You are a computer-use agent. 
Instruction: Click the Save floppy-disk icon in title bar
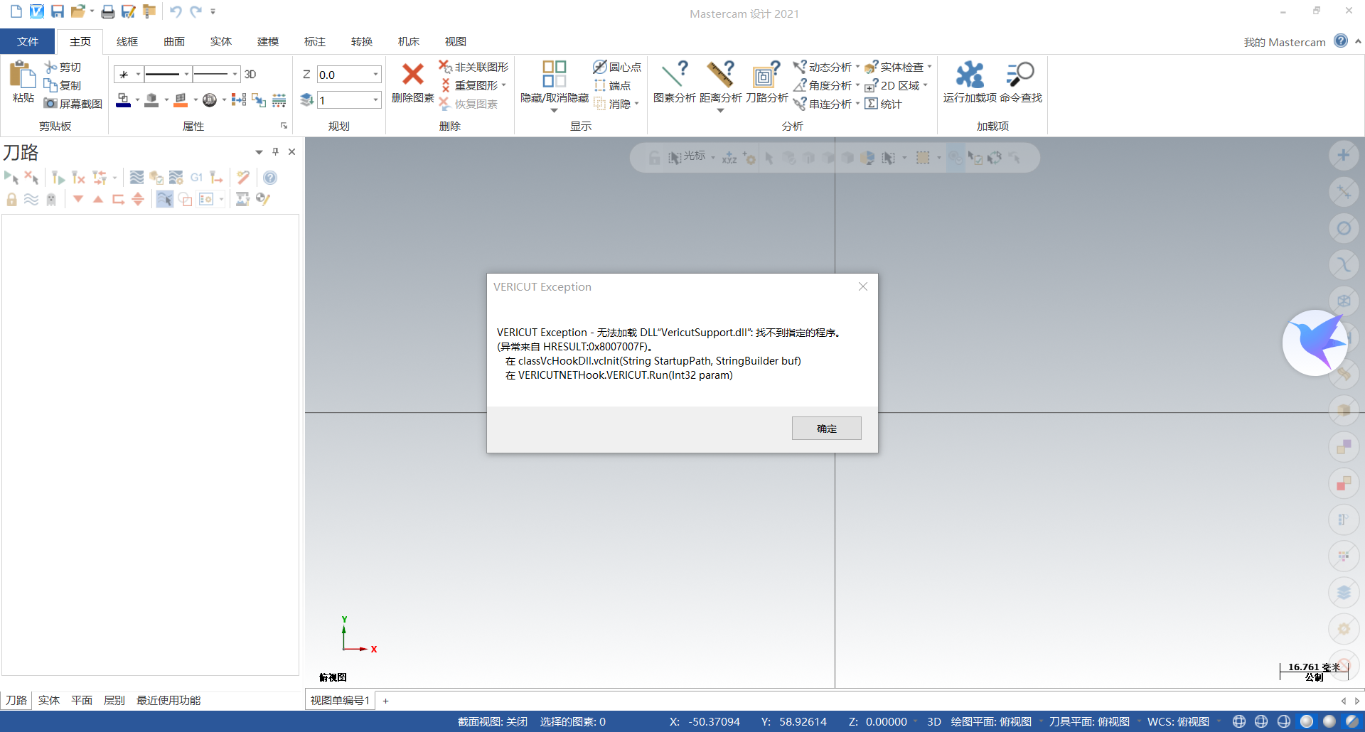click(x=58, y=11)
